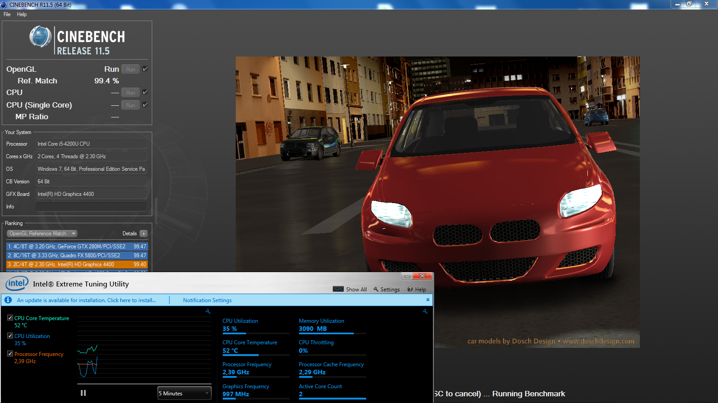Viewport: 718px width, 403px height.
Task: Click the empty Info field in Your System
Action: [91, 207]
